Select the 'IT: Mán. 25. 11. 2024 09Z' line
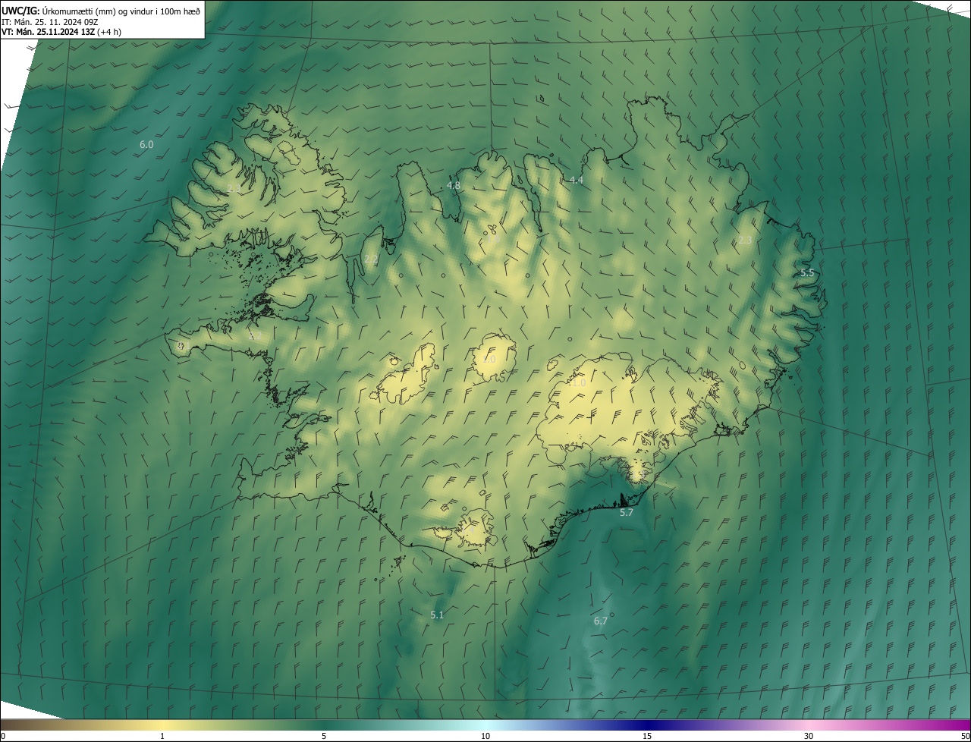The height and width of the screenshot is (742, 971). coord(49,22)
